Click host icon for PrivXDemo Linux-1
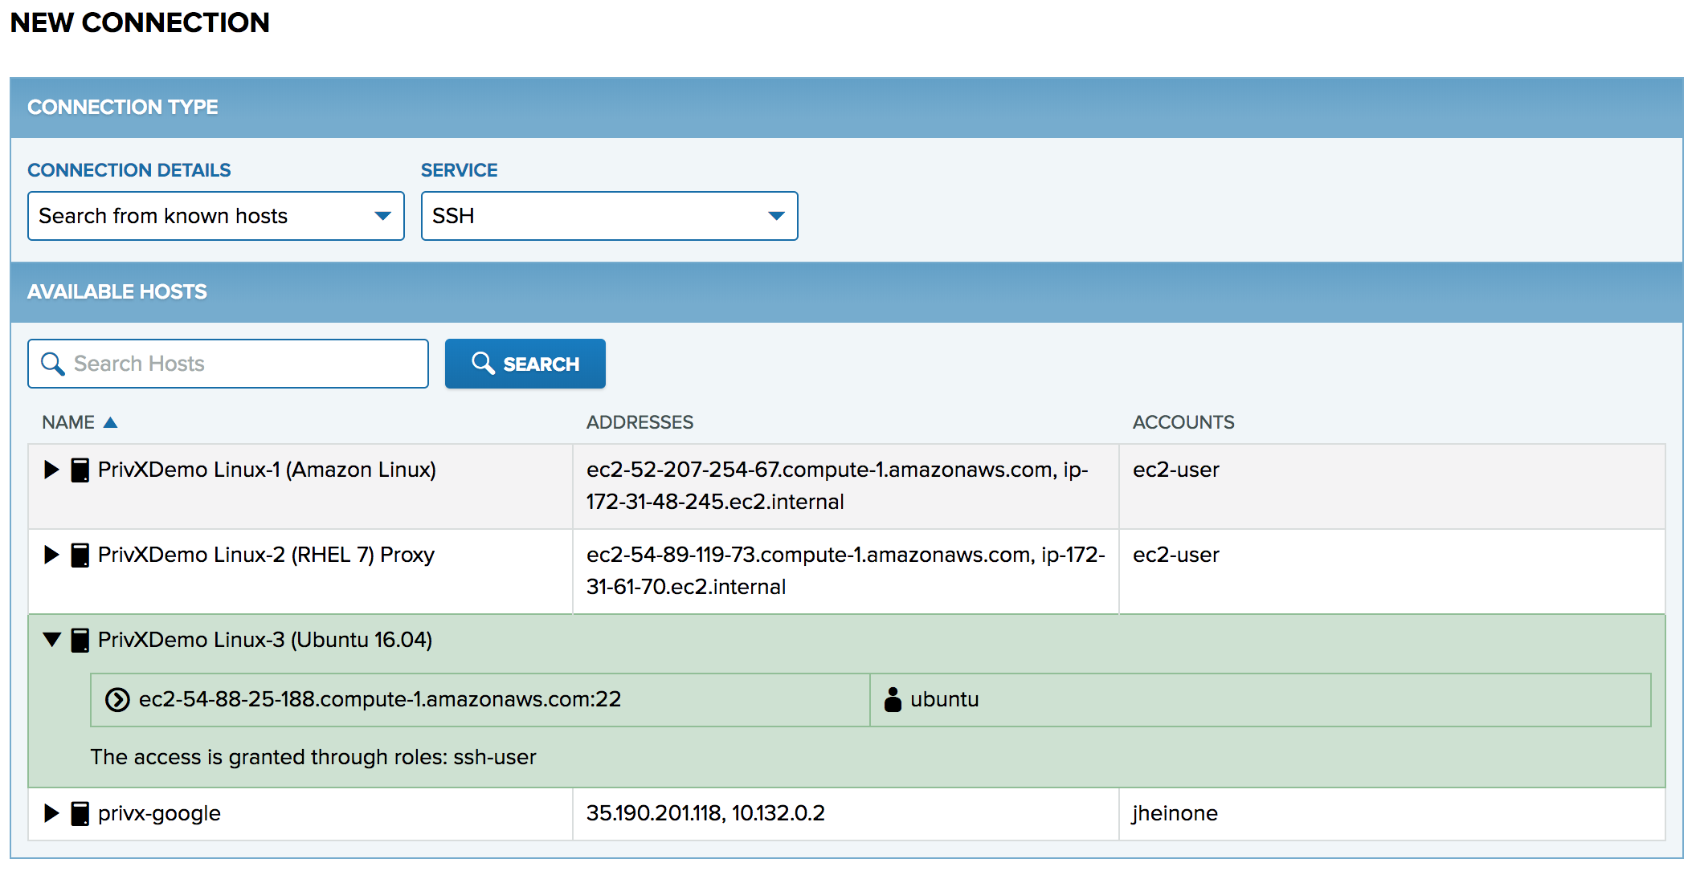The image size is (1700, 875). point(80,470)
